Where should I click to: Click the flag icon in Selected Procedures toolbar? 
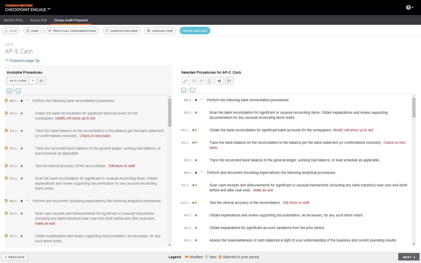pyautogui.click(x=201, y=81)
